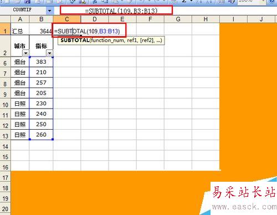Select row 6 header
The image size is (277, 215).
6,62
